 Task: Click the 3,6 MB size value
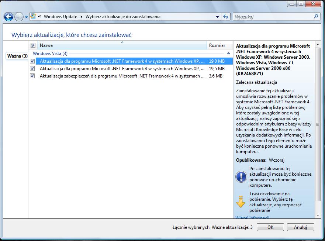pyautogui.click(x=215, y=76)
